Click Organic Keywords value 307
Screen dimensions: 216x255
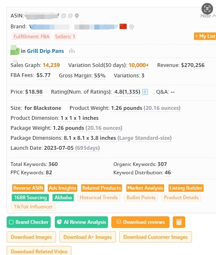162,164
